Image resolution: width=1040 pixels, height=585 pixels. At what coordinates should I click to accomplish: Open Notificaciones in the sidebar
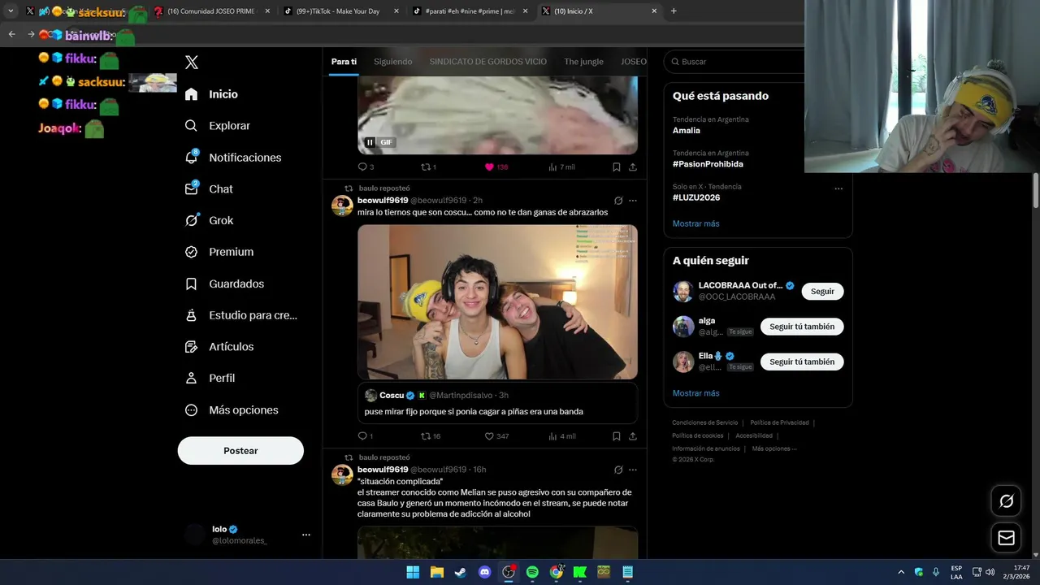click(x=232, y=158)
